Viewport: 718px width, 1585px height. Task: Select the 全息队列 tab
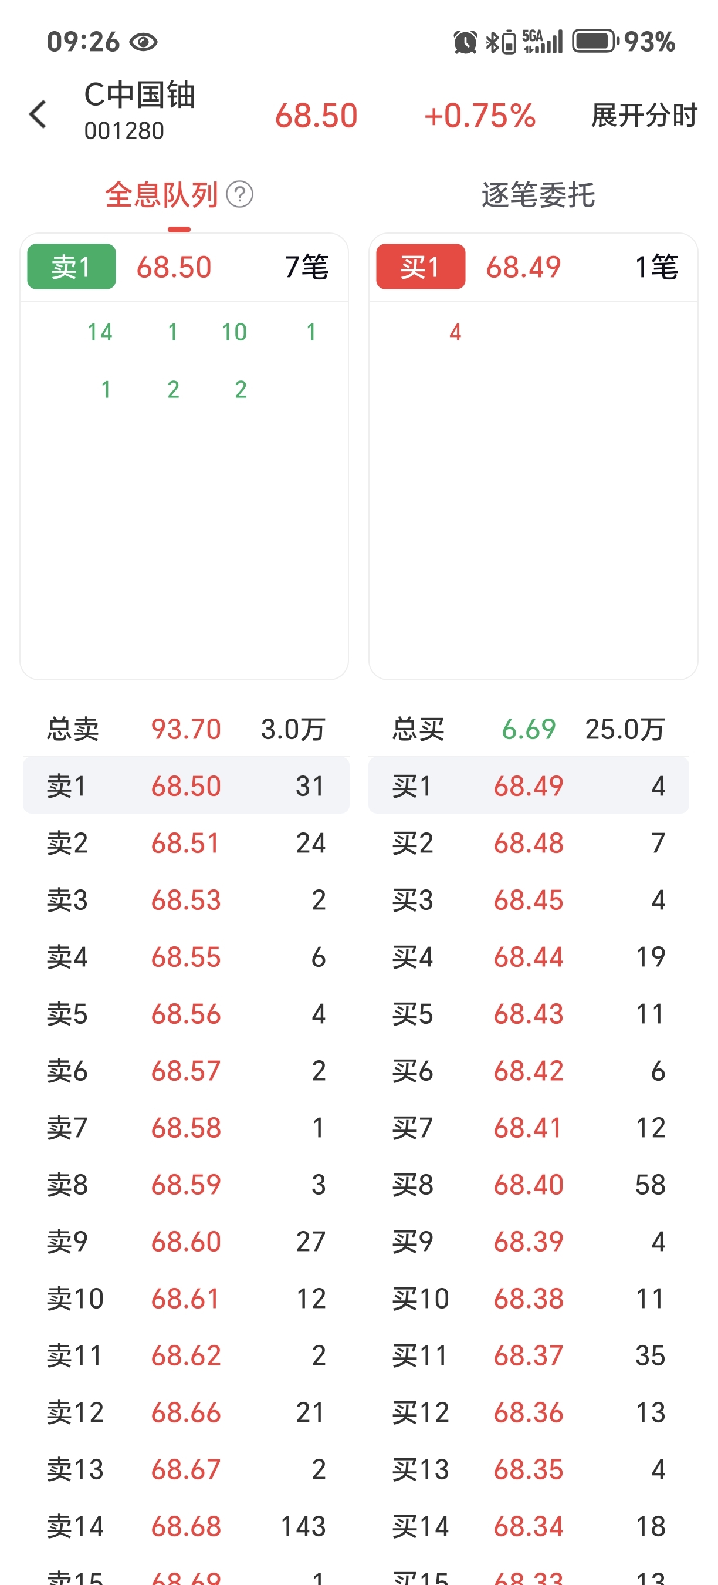point(162,195)
